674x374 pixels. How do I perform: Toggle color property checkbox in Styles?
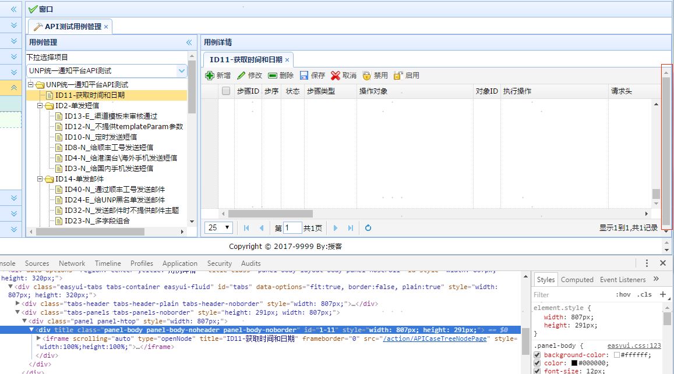pos(537,364)
